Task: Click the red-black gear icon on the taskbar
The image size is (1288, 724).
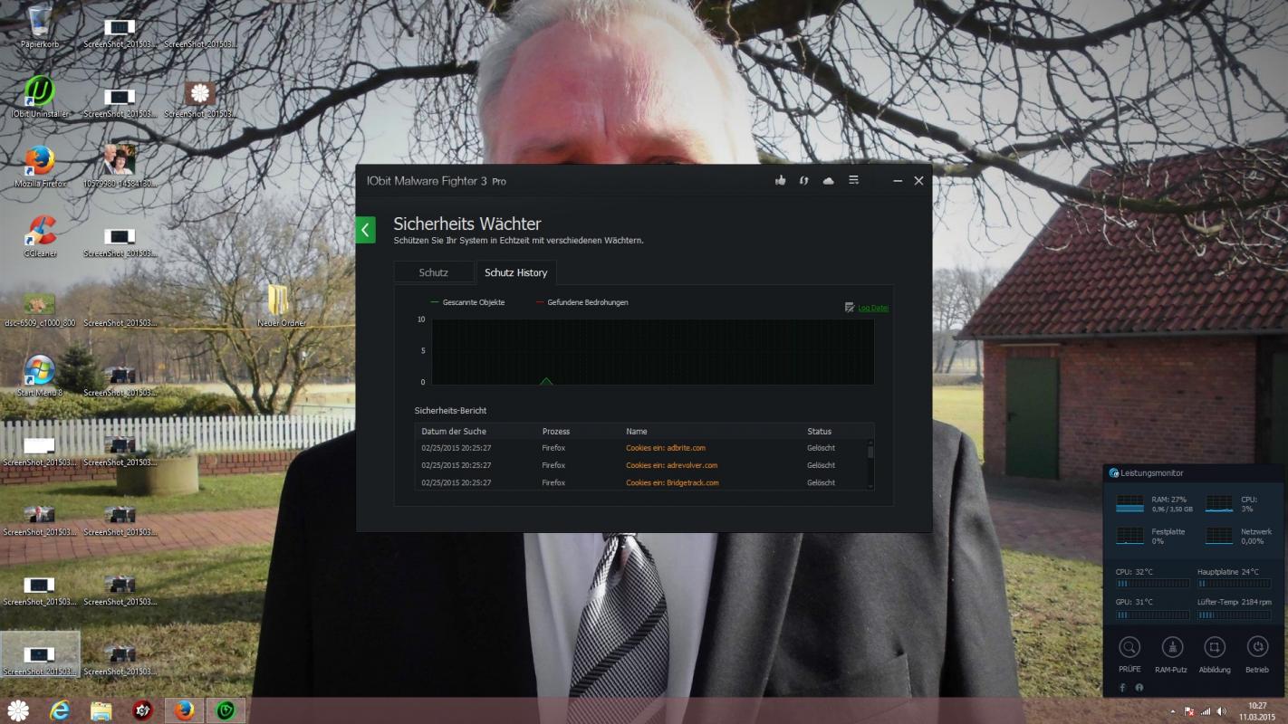Action: coord(142,710)
